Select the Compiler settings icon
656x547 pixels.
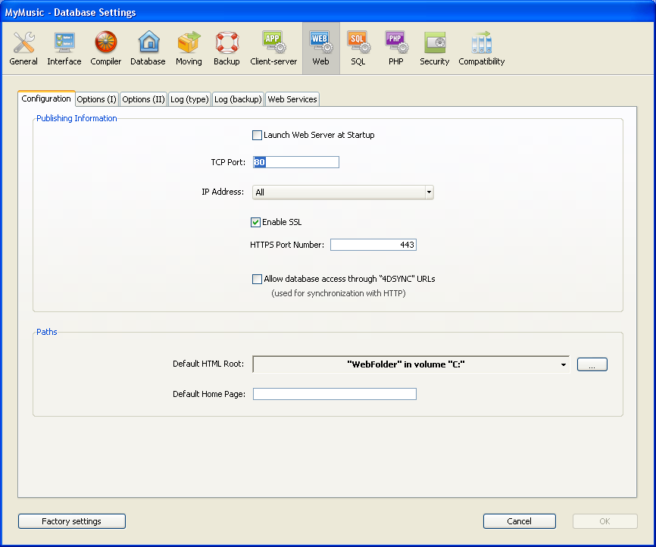tap(106, 48)
